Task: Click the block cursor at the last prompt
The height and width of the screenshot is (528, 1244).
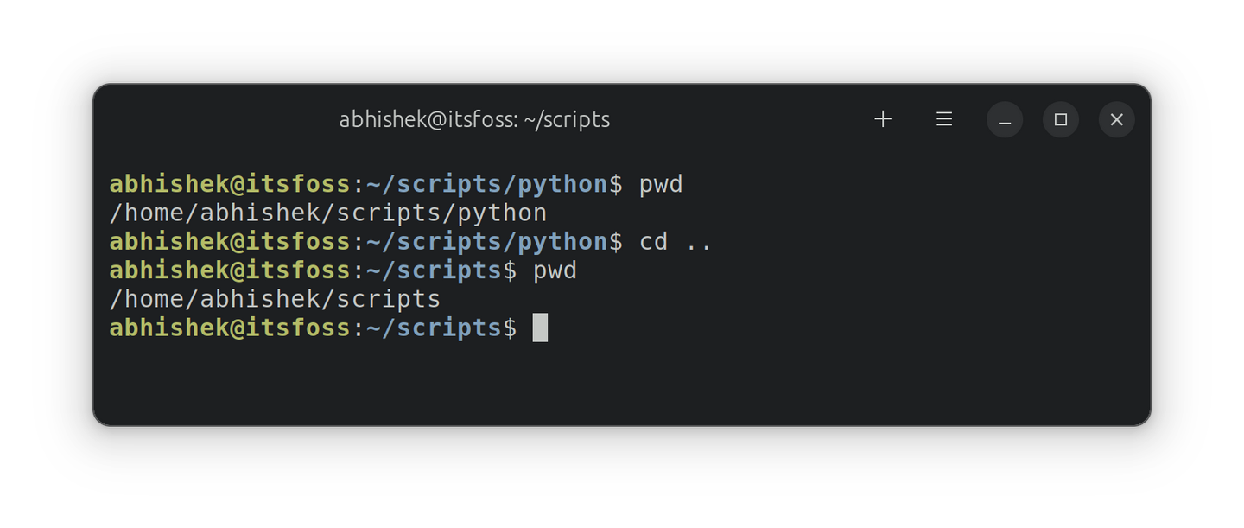Action: 540,328
